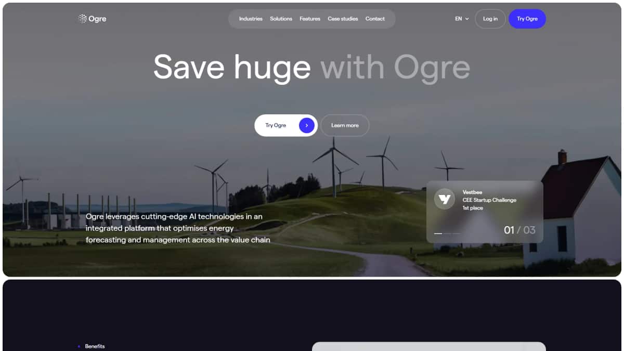The height and width of the screenshot is (351, 624).
Task: Click the Save huge with Ogre headline
Action: [x=311, y=67]
